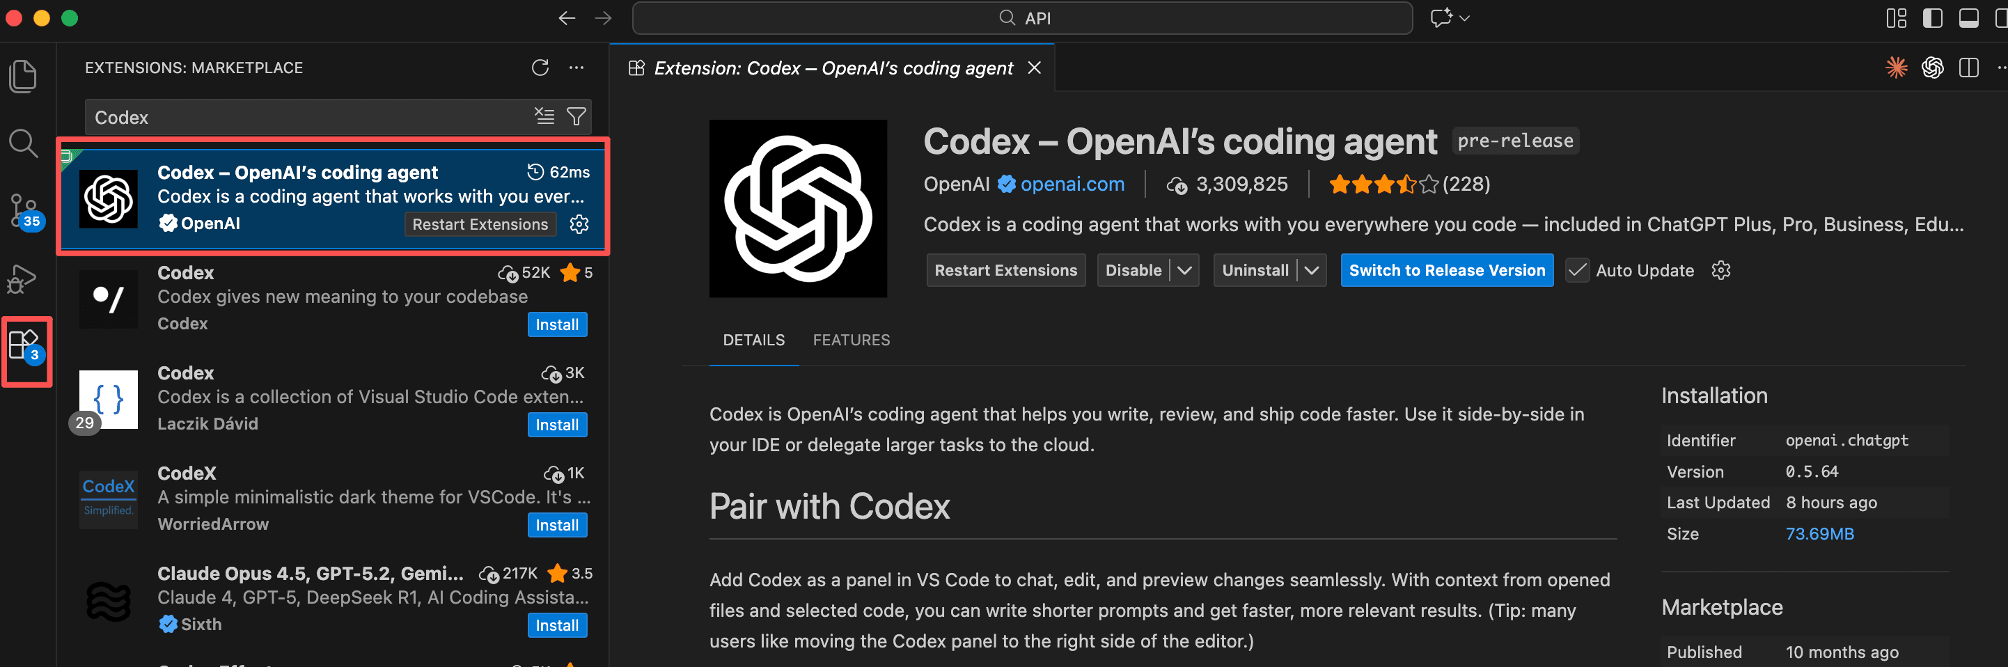Click the Disable button
This screenshot has height=667, width=2008.
tap(1134, 270)
